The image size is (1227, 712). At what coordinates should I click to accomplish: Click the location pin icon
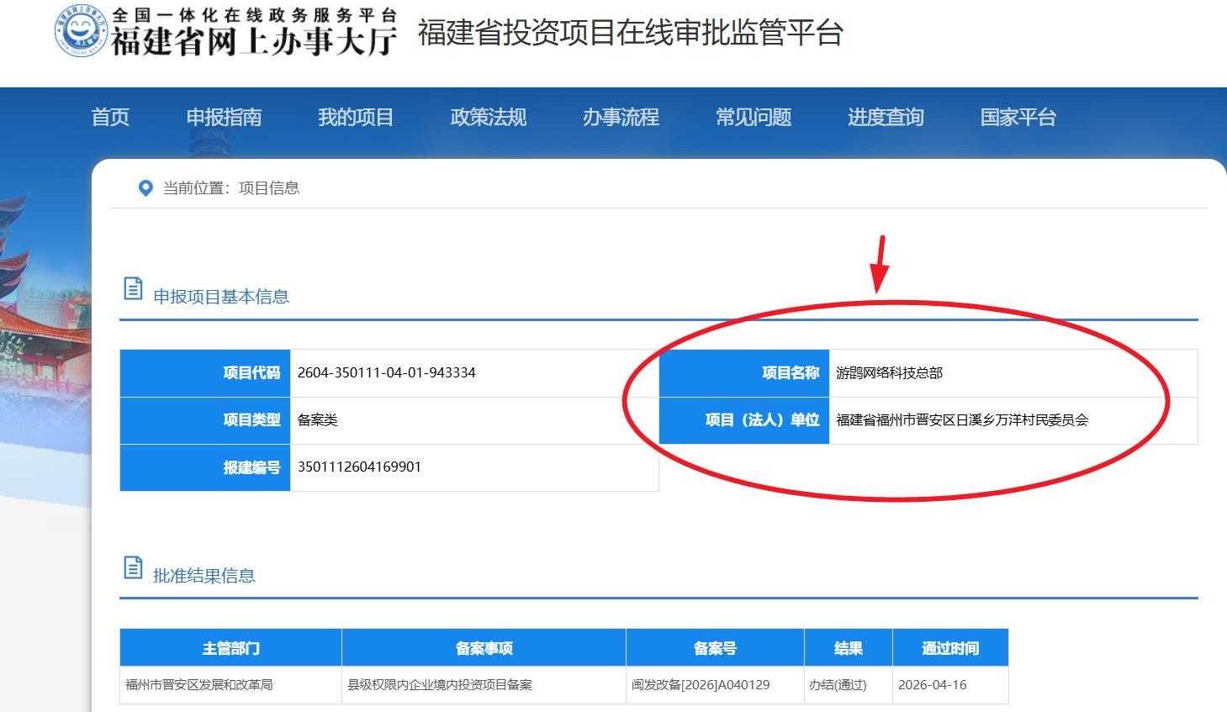click(145, 188)
